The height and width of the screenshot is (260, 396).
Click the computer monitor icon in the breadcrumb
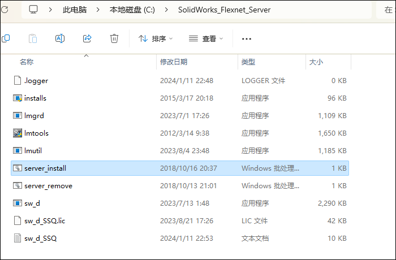coord(33,10)
